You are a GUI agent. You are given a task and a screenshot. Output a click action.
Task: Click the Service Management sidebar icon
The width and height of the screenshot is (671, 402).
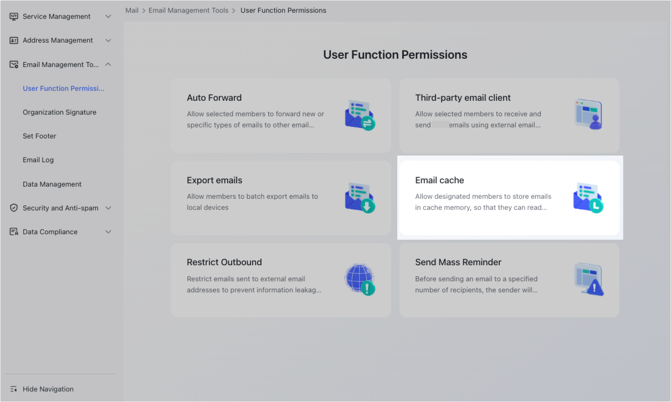[13, 16]
